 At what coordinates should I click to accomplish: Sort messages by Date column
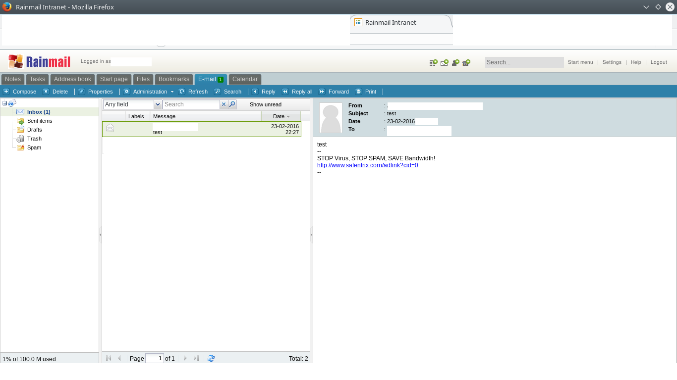281,116
